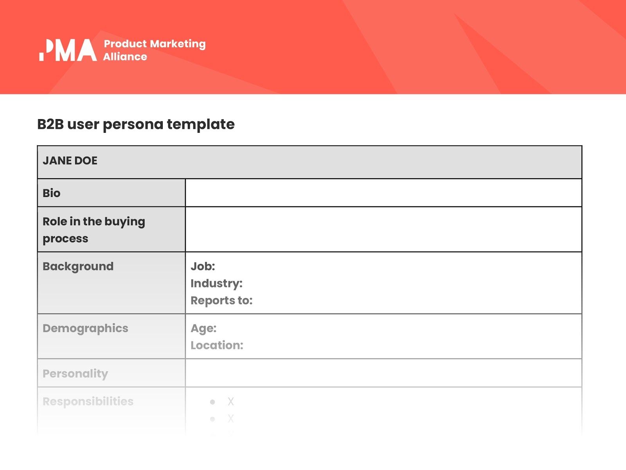This screenshot has height=470, width=626.
Task: Click the empty Bio input cell
Action: 383,193
